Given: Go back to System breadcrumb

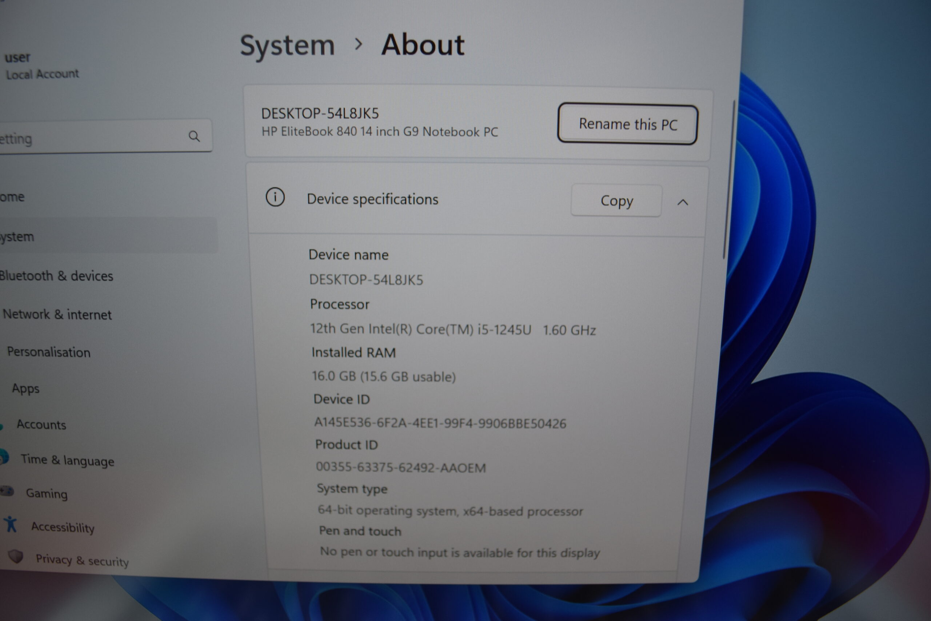Looking at the screenshot, I should (x=287, y=45).
